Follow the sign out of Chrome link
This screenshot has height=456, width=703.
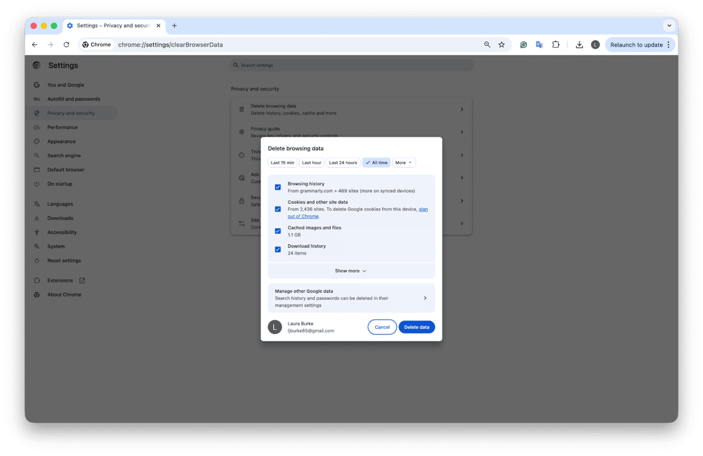pos(303,216)
